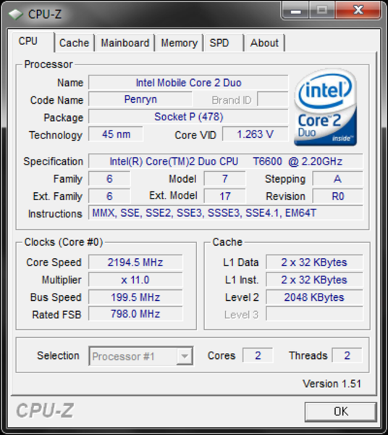This screenshot has width=388, height=435.
Task: Click the OK button
Action: coord(341,411)
